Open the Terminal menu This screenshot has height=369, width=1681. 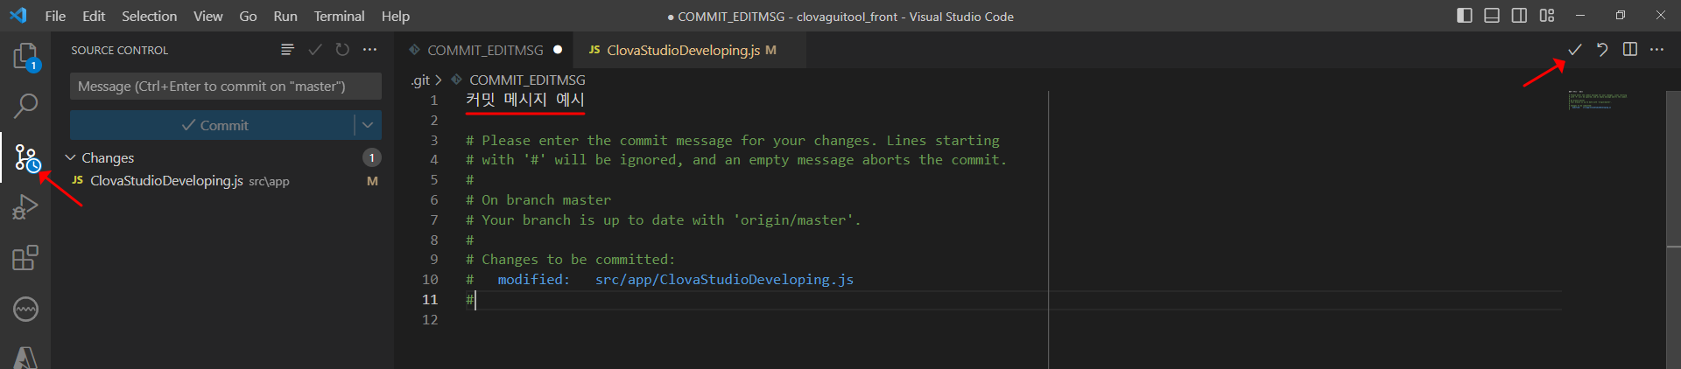pyautogui.click(x=339, y=16)
